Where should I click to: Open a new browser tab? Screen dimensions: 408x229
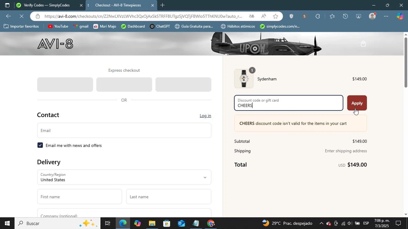click(162, 5)
